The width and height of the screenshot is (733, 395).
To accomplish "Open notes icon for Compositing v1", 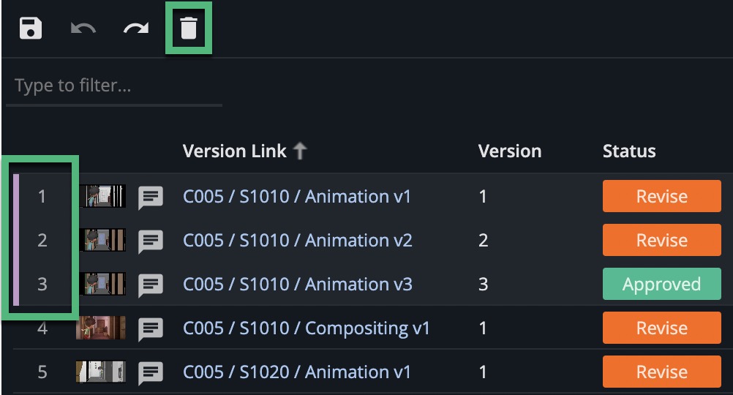I will [x=151, y=329].
